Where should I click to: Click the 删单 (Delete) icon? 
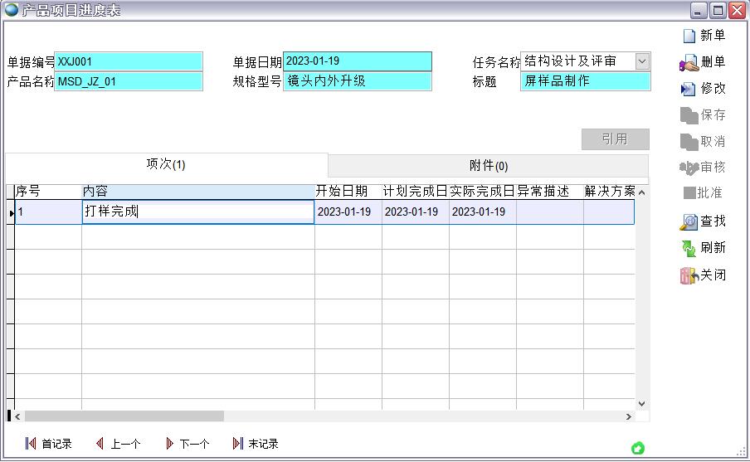689,62
